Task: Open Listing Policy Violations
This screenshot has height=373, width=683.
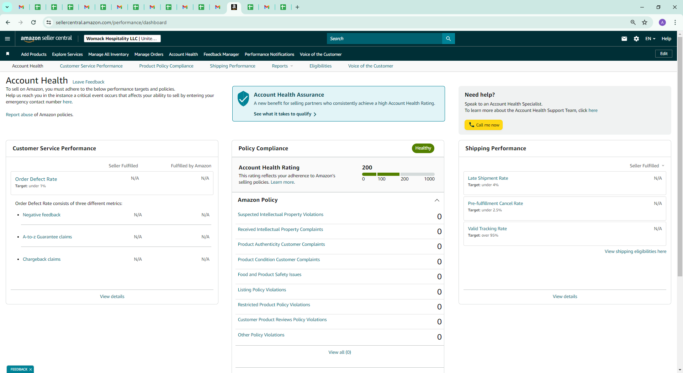Action: coord(262,290)
